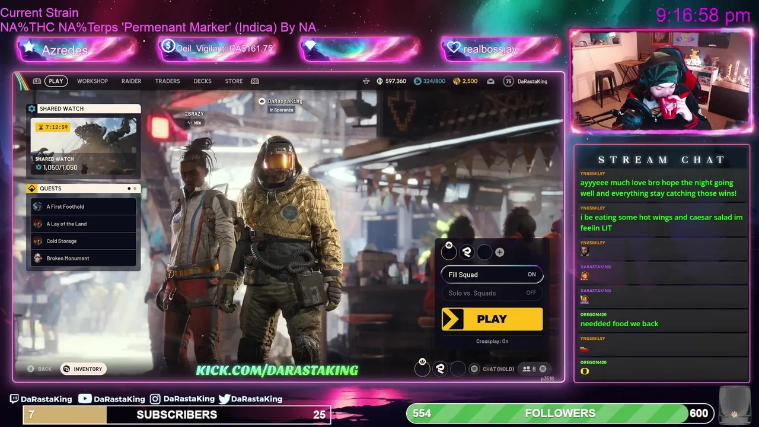Select the Cold Storage quest icon
Viewport: 759px width, 427px height.
pos(38,241)
